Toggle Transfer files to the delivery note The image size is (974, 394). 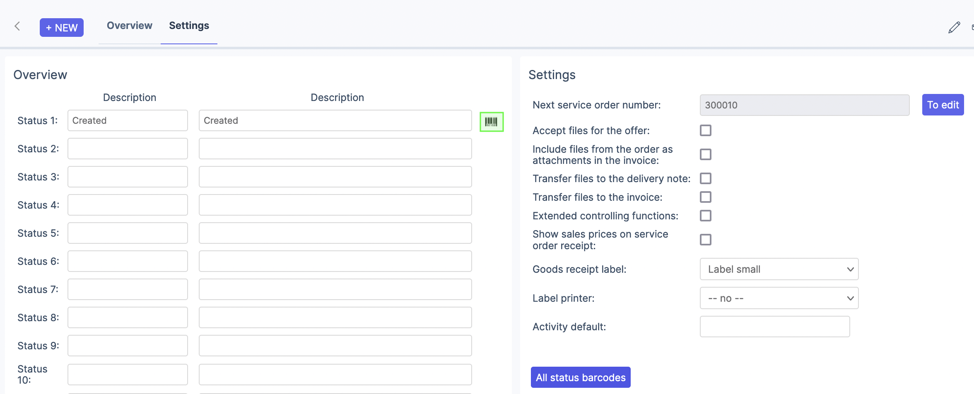[705, 178]
